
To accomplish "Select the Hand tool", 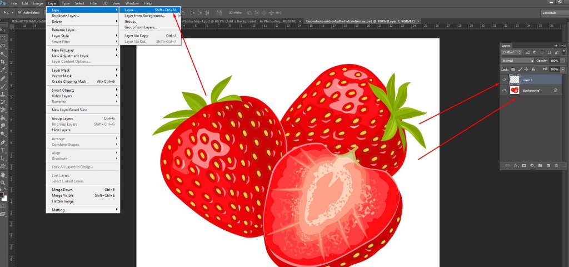I will click(x=3, y=175).
